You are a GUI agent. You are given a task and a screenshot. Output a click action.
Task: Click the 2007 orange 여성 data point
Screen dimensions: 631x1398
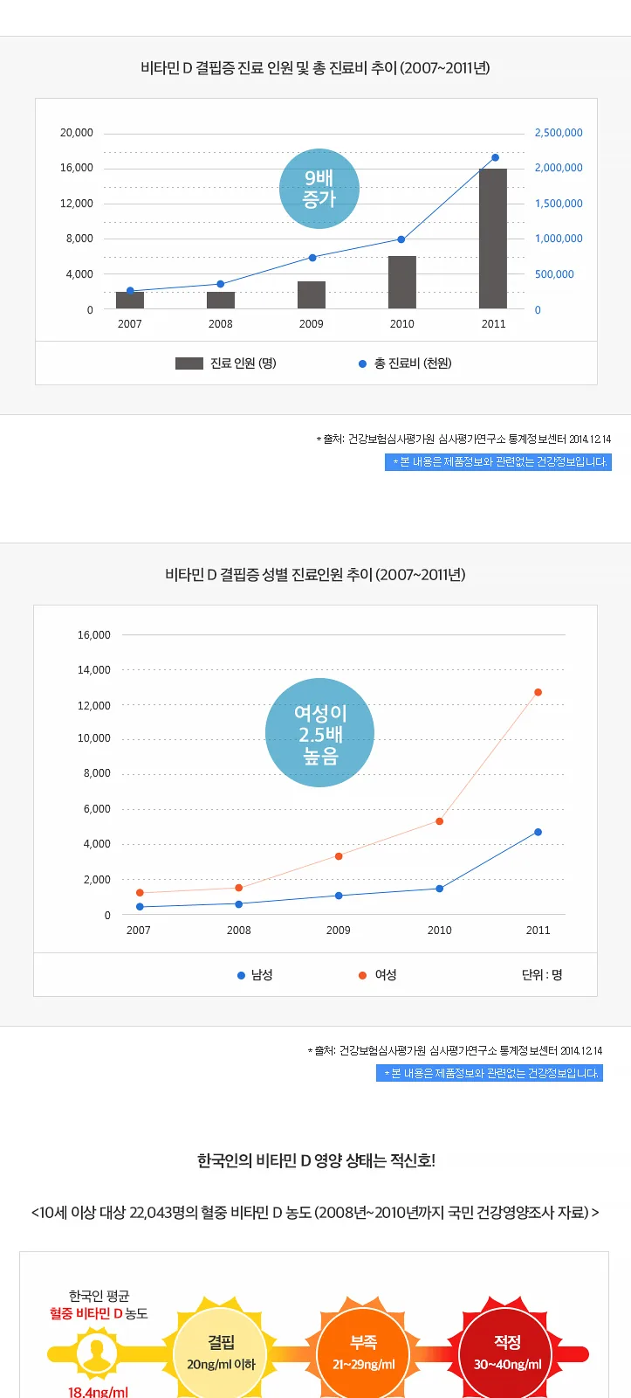coord(140,893)
